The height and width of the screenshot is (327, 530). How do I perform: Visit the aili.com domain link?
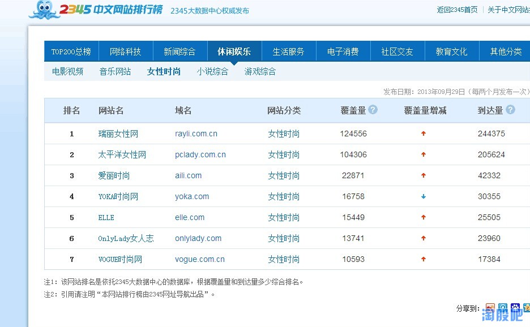(188, 175)
